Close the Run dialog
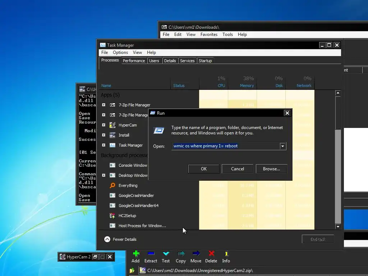 pyautogui.click(x=287, y=113)
